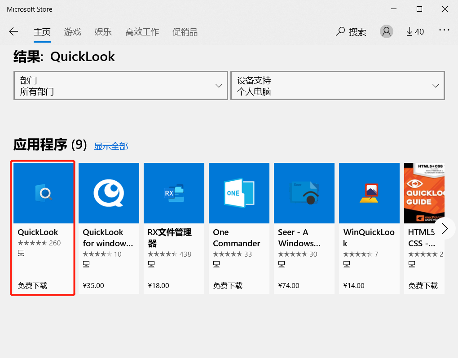Open the search magnifier
Image resolution: width=458 pixels, height=358 pixels.
click(340, 31)
